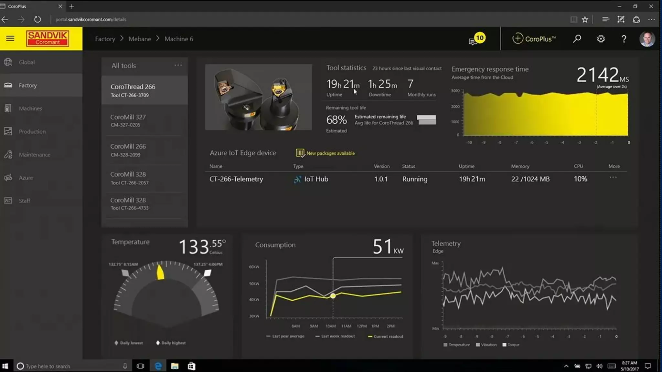Open the browser's more actions ellipsis menu
662x372 pixels.
pos(651,19)
